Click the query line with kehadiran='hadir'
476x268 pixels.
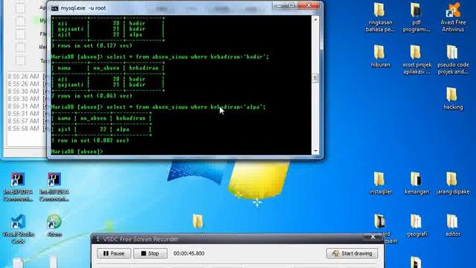pyautogui.click(x=160, y=57)
